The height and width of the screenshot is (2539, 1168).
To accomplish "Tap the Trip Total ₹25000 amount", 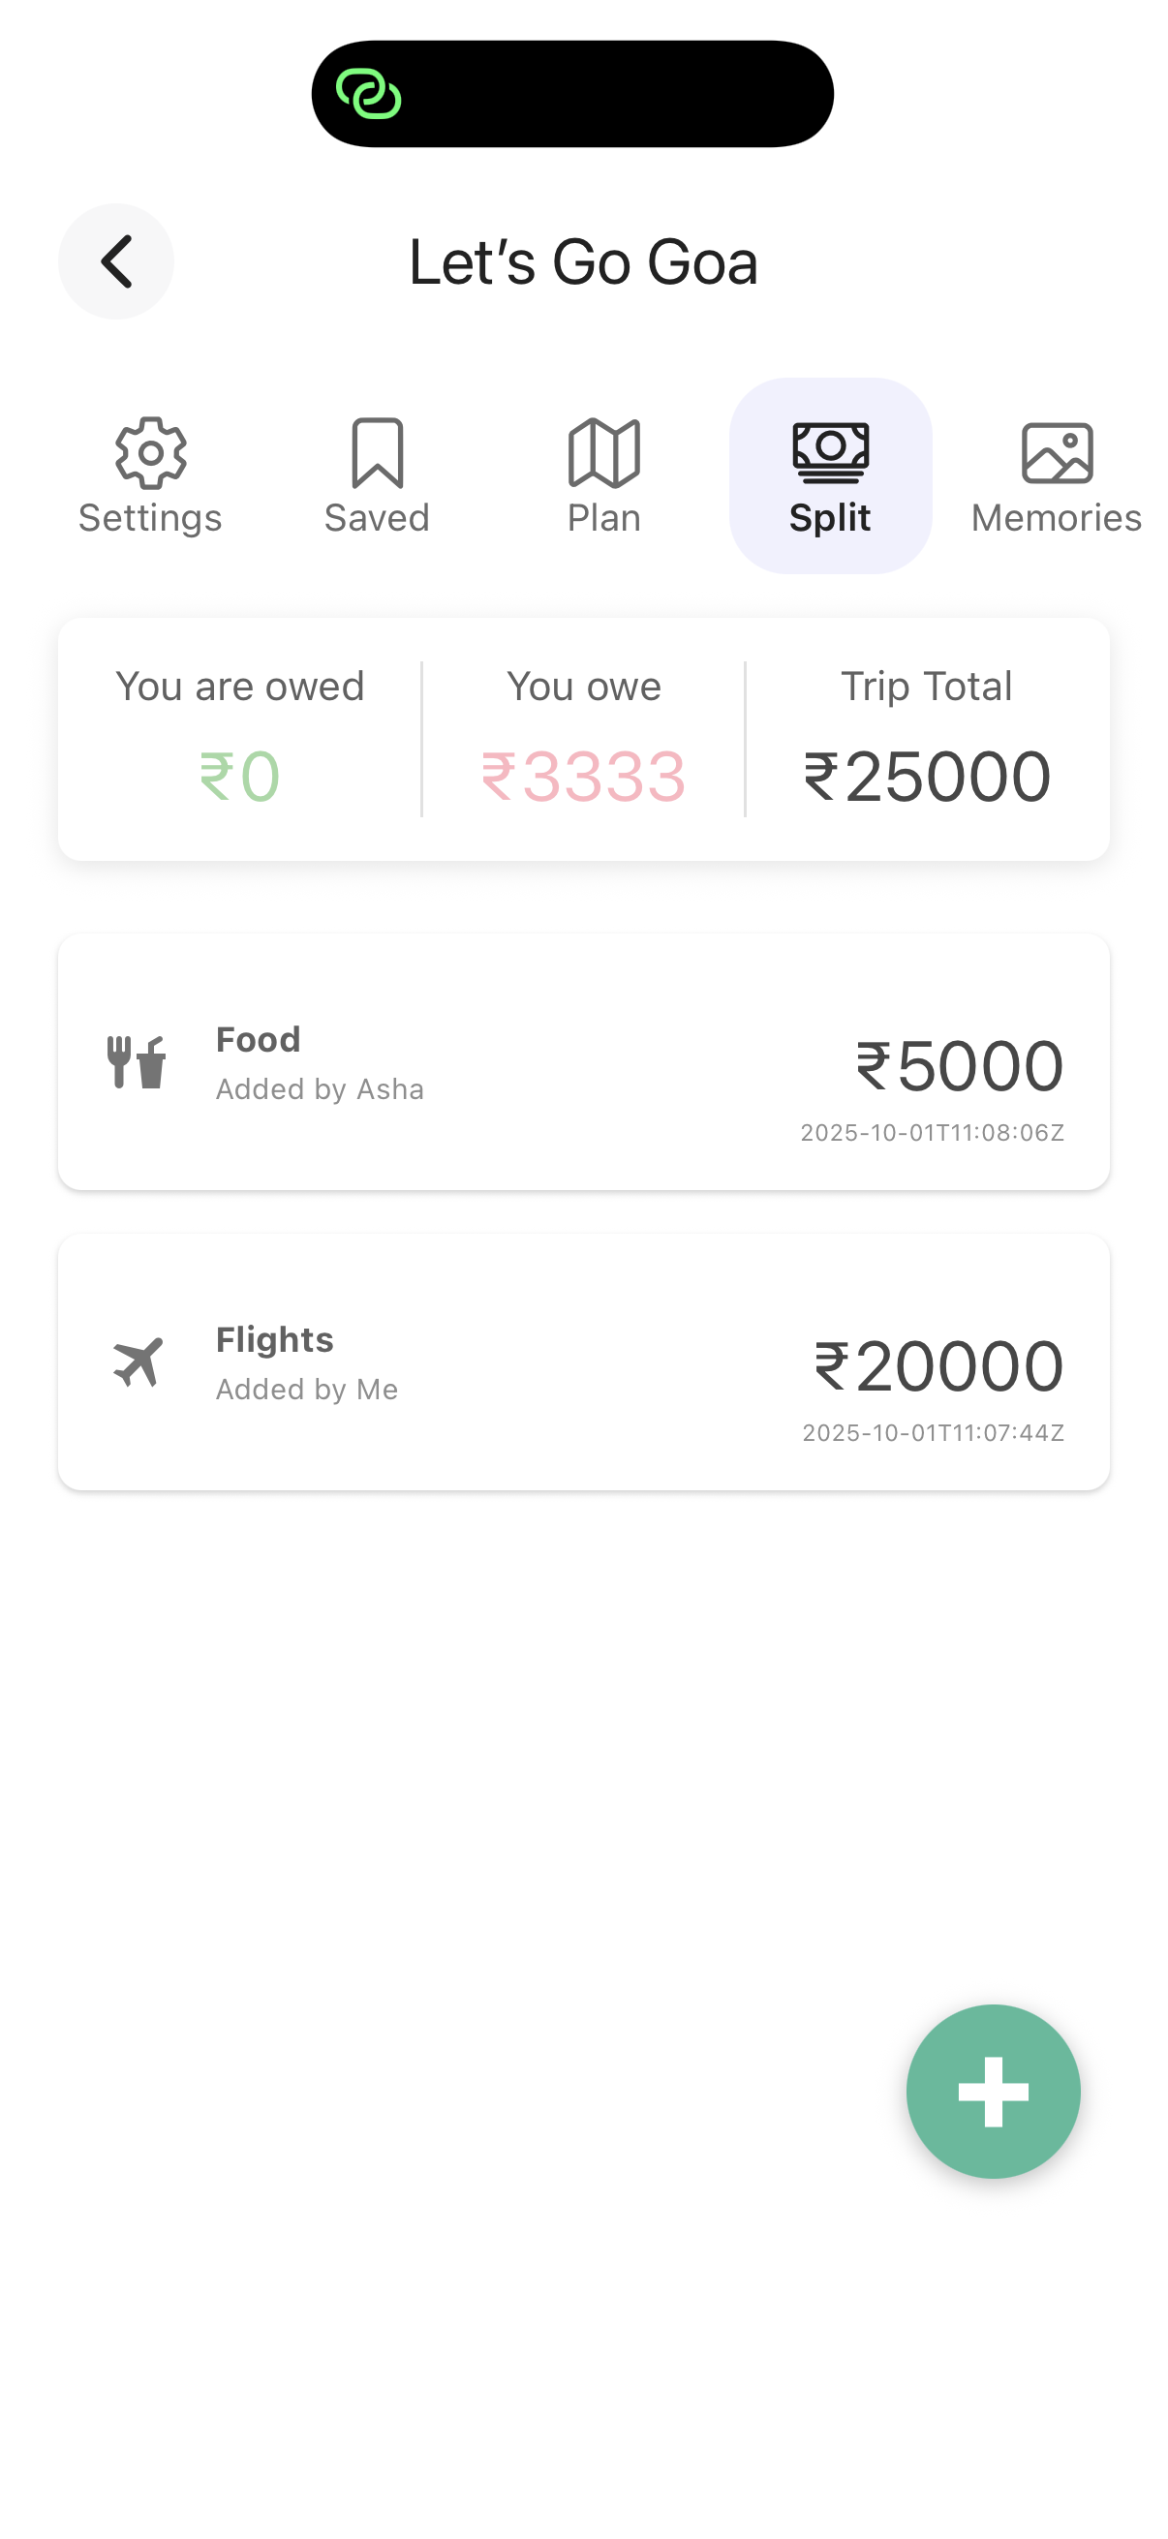I will pos(927,777).
